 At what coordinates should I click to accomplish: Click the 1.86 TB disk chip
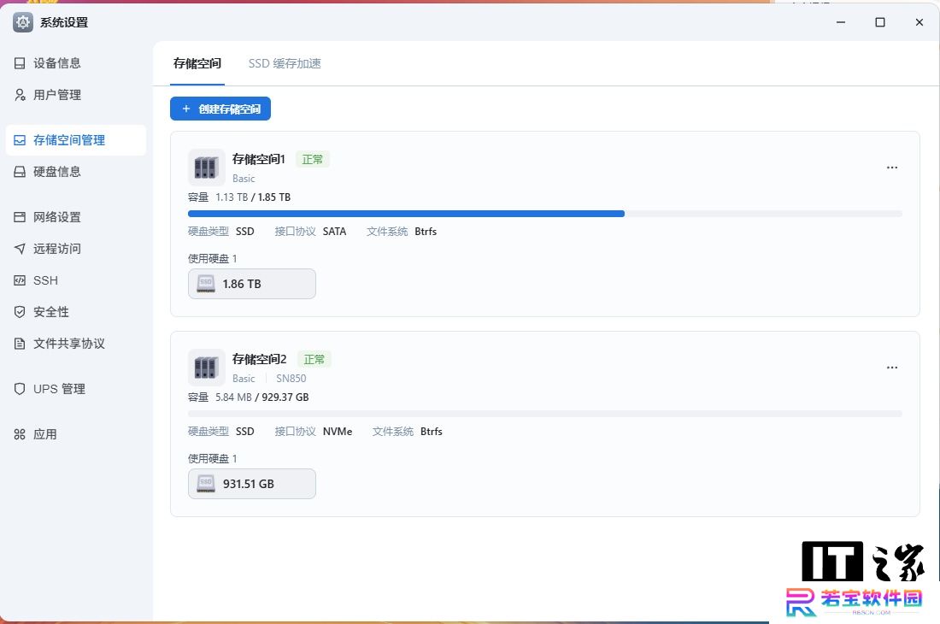(x=252, y=284)
